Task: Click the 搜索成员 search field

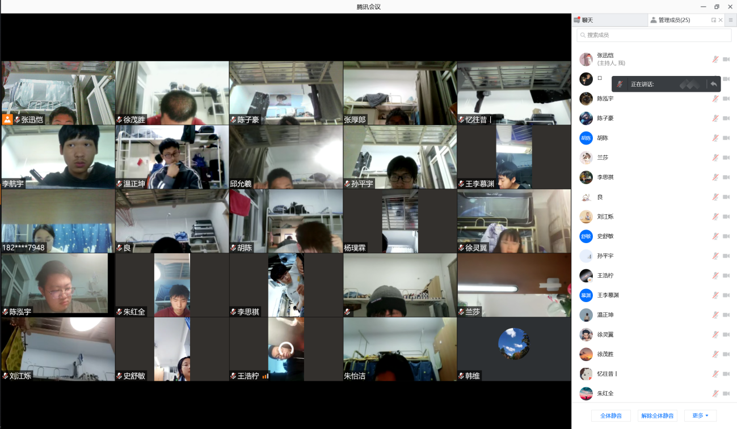Action: click(654, 35)
